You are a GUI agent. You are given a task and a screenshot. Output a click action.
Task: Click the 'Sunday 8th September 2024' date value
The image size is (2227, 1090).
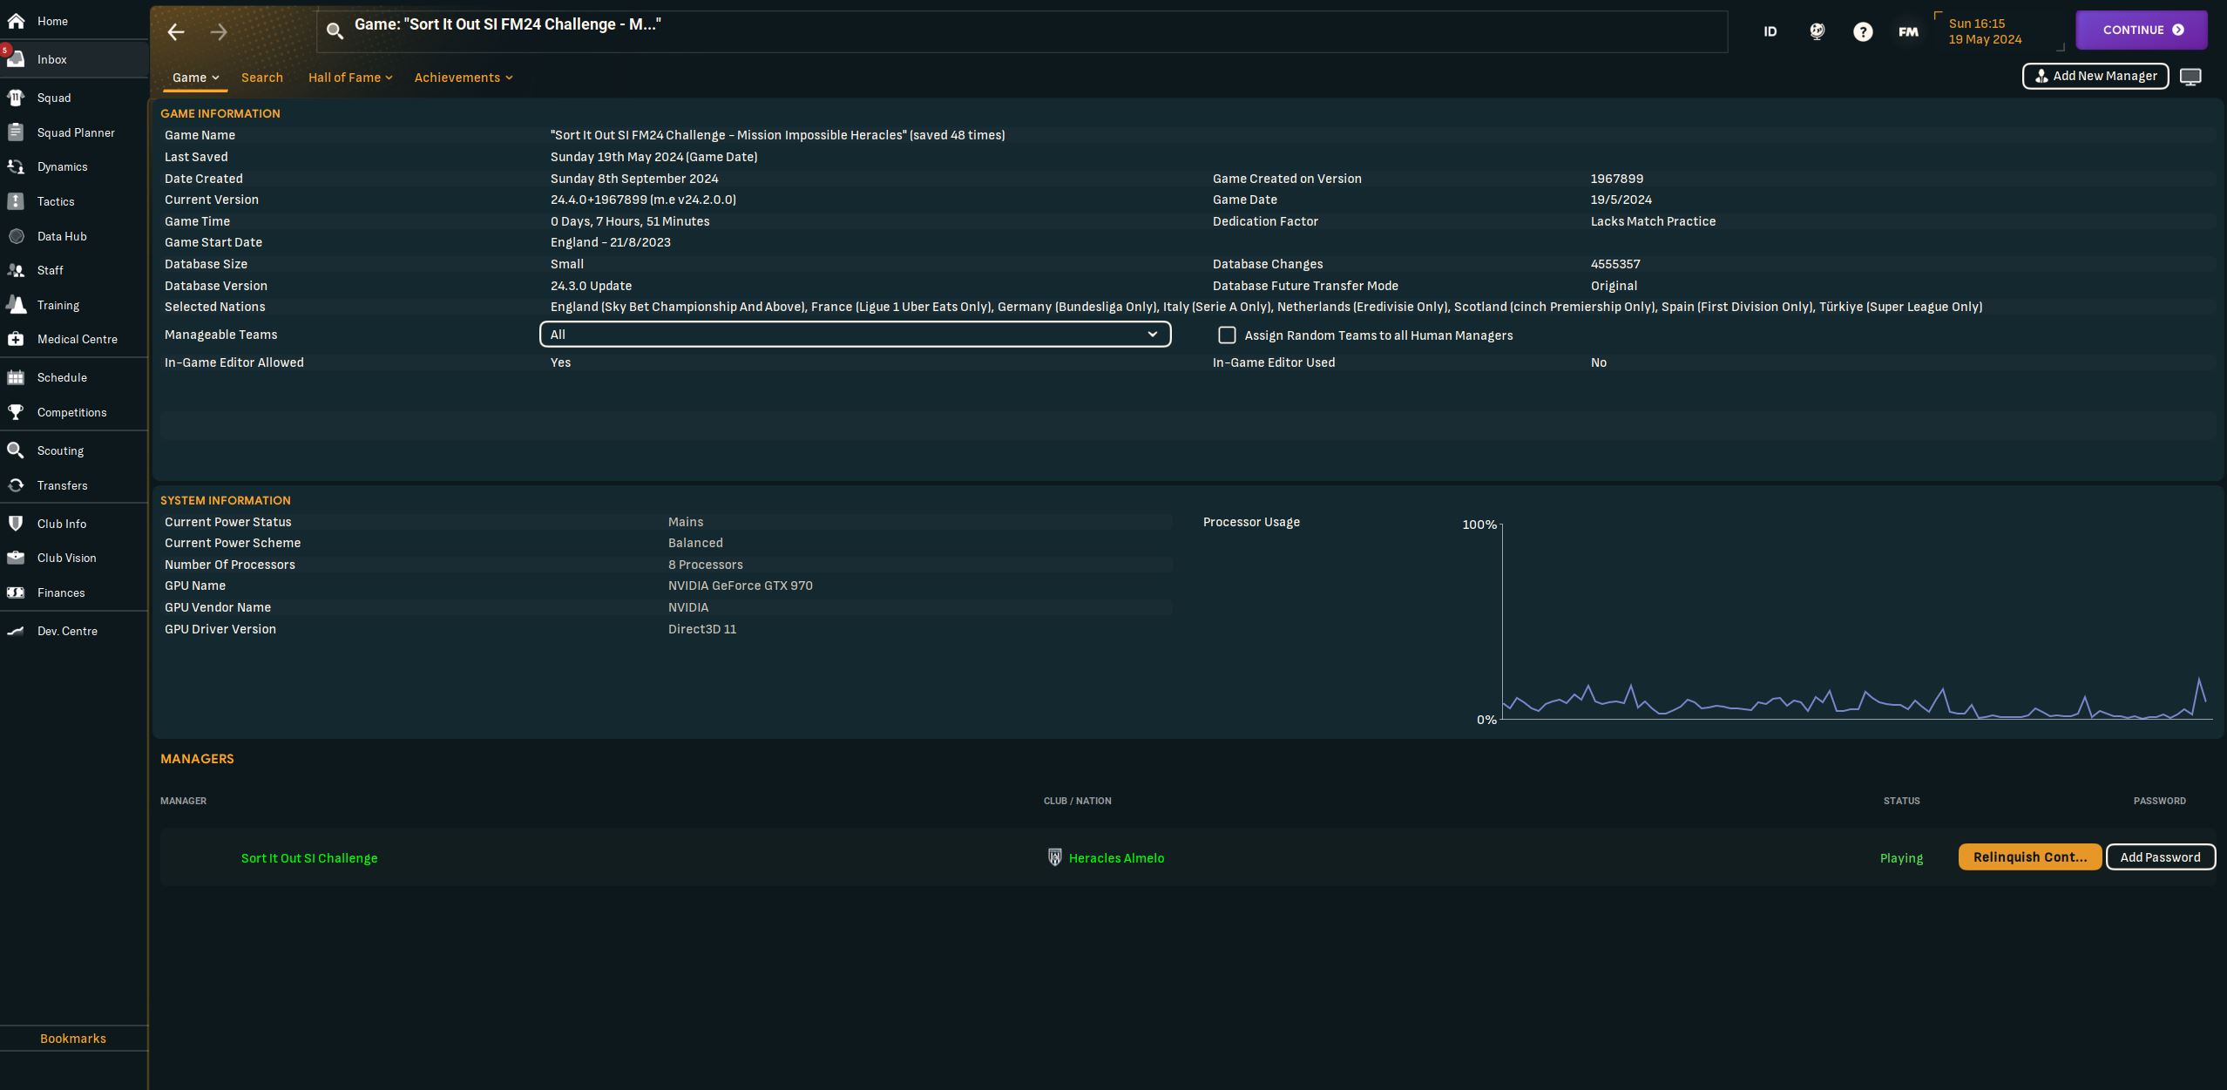tap(634, 179)
